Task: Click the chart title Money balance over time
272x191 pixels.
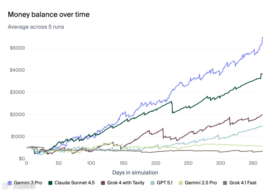Action: (49, 15)
